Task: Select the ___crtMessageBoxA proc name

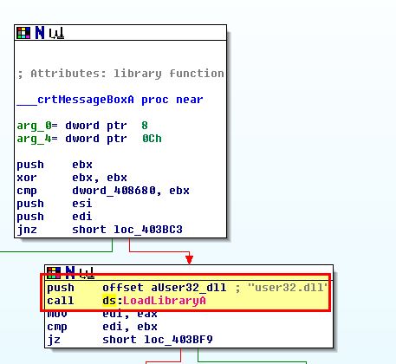Action: pos(75,100)
